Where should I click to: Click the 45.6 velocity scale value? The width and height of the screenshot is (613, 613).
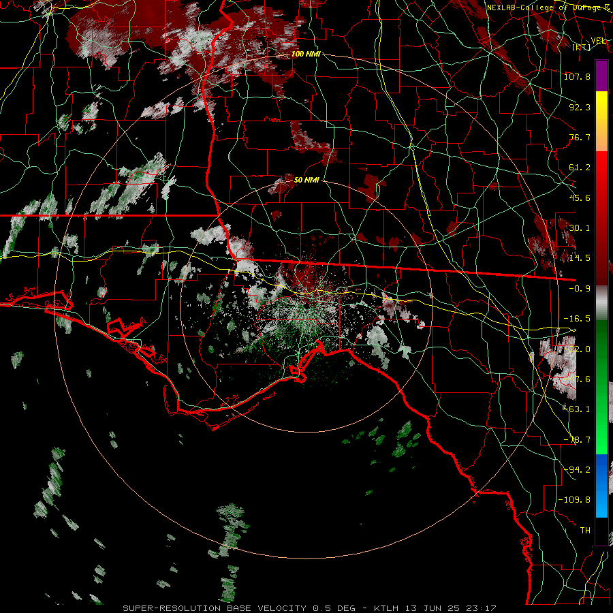580,198
